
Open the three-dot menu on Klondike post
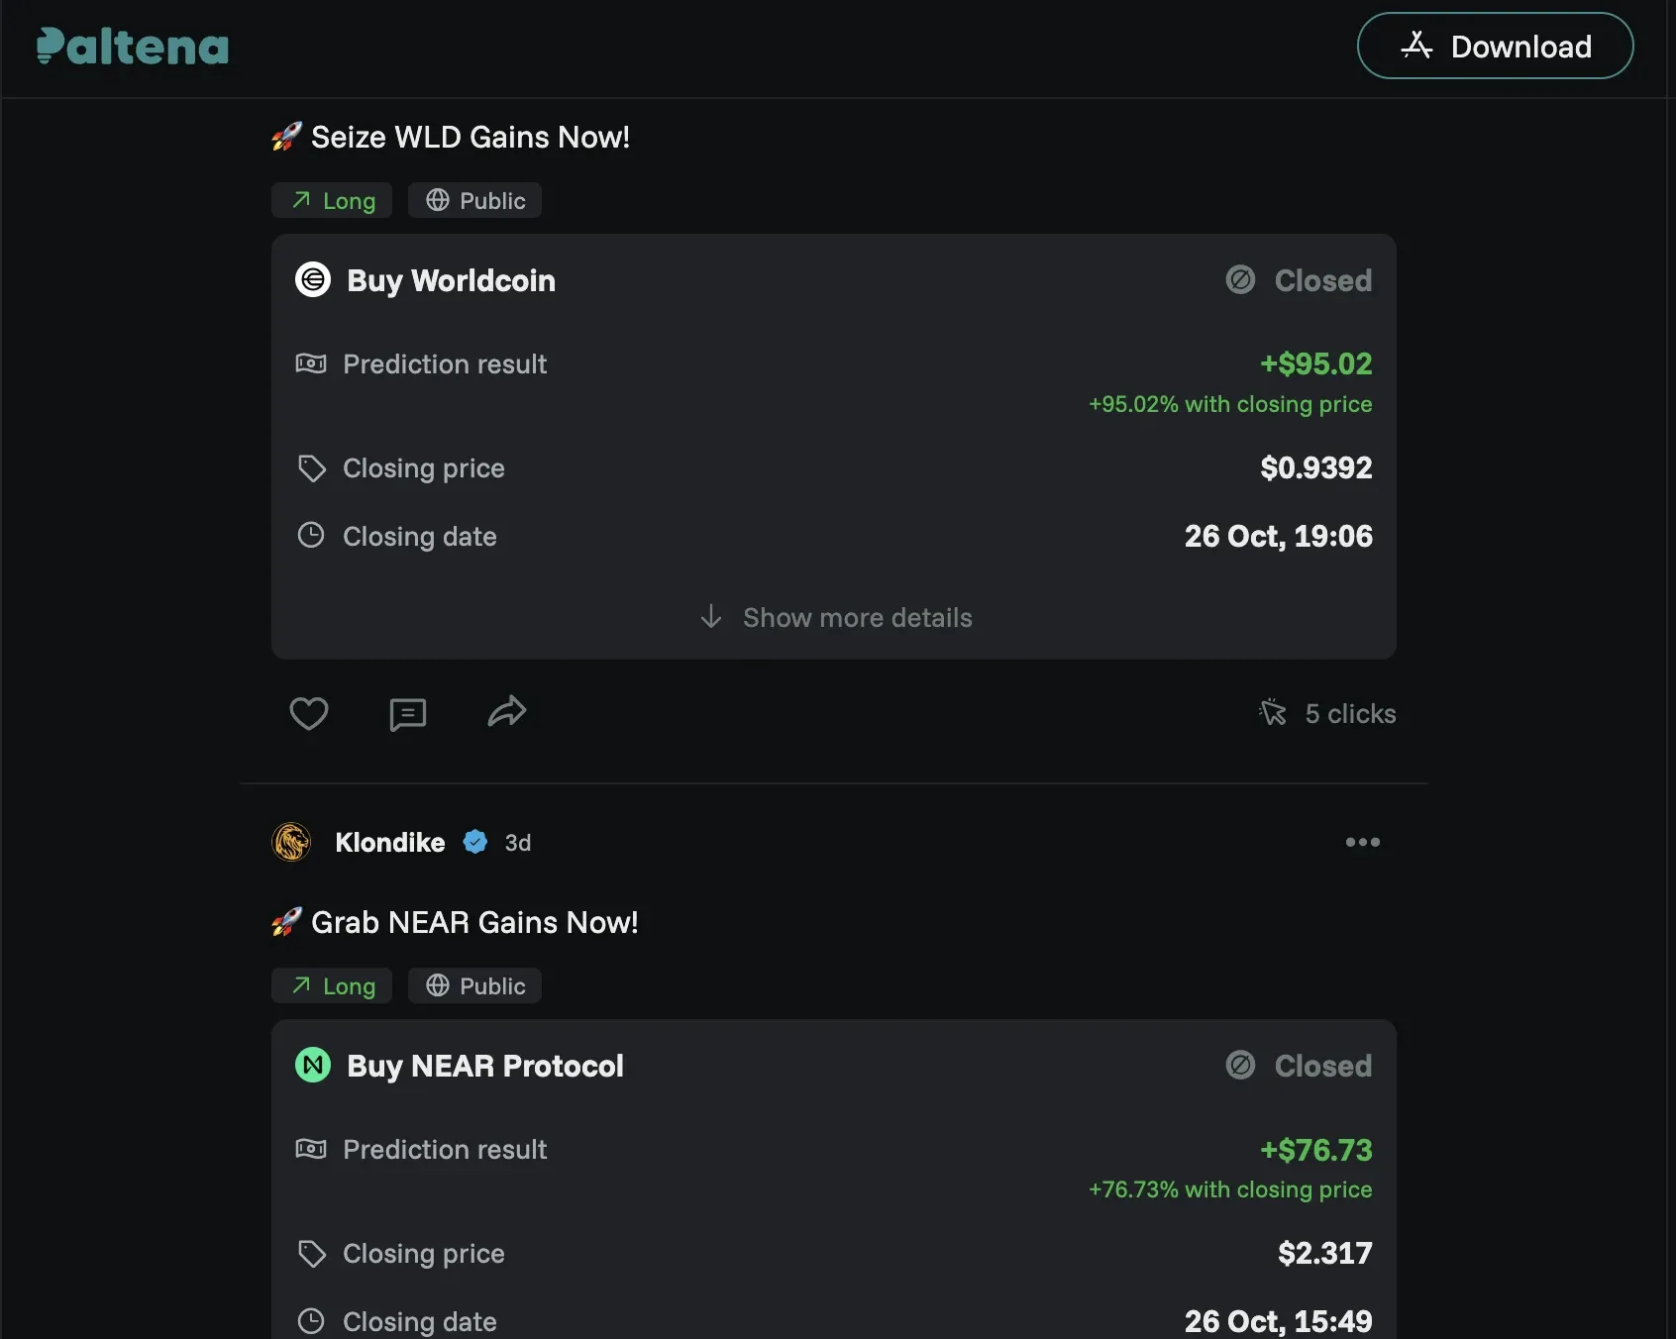click(x=1362, y=842)
